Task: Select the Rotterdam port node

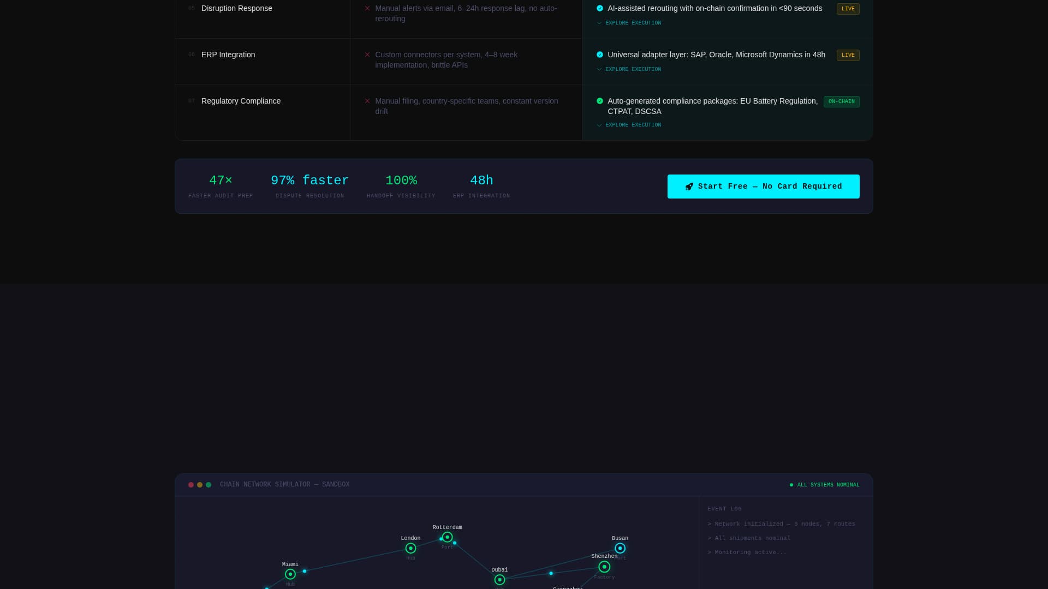Action: point(447,537)
